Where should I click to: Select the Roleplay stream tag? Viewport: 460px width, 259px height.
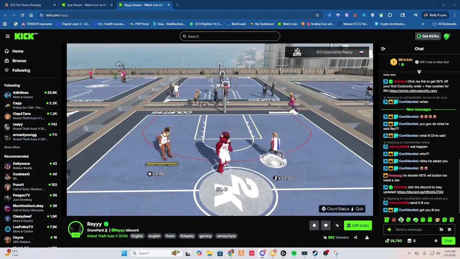187,236
